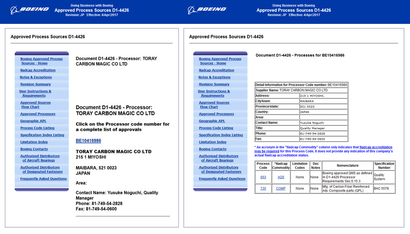
Task: Select the 'BAC 5578' specification cell
Action: tap(384, 188)
